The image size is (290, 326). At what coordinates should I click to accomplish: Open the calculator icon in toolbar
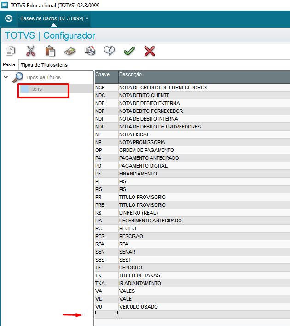(70, 52)
